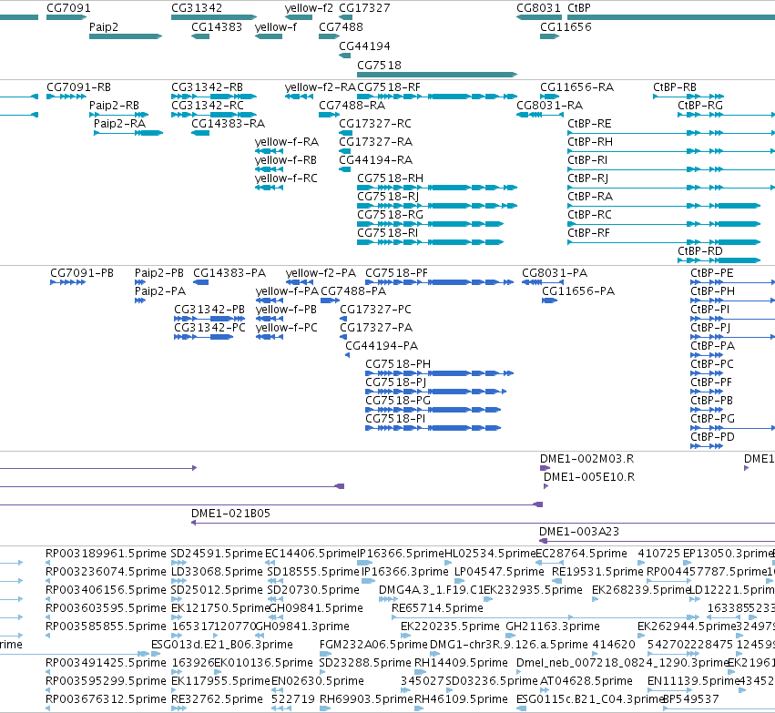
Task: Click the CtBP-RE transcript label
Action: (x=589, y=124)
